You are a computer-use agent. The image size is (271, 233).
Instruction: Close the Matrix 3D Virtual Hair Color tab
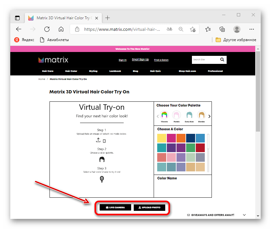97,18
